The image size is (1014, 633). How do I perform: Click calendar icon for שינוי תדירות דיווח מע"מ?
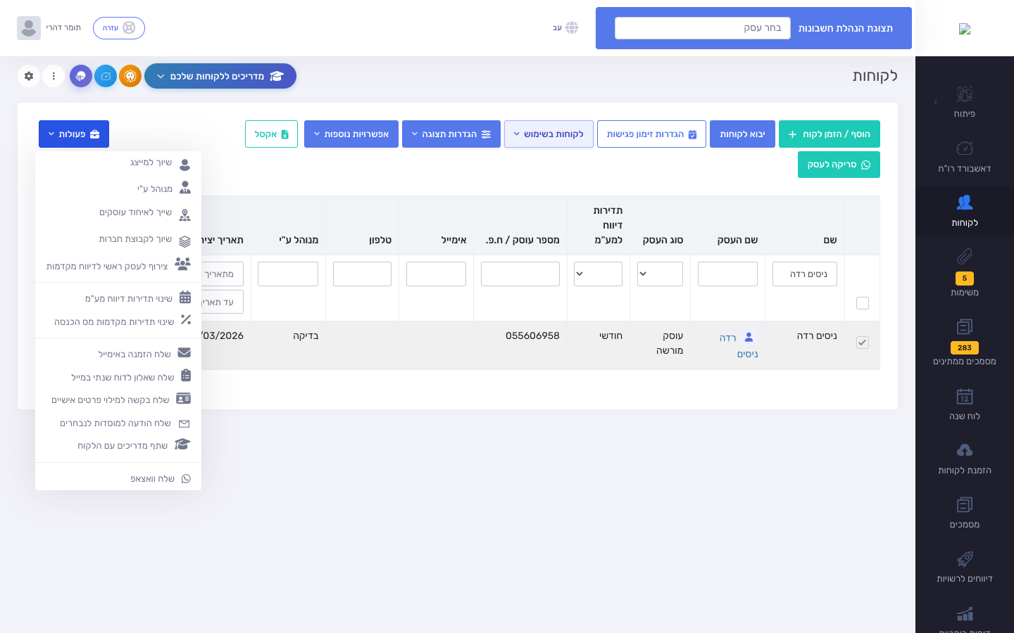[185, 297]
